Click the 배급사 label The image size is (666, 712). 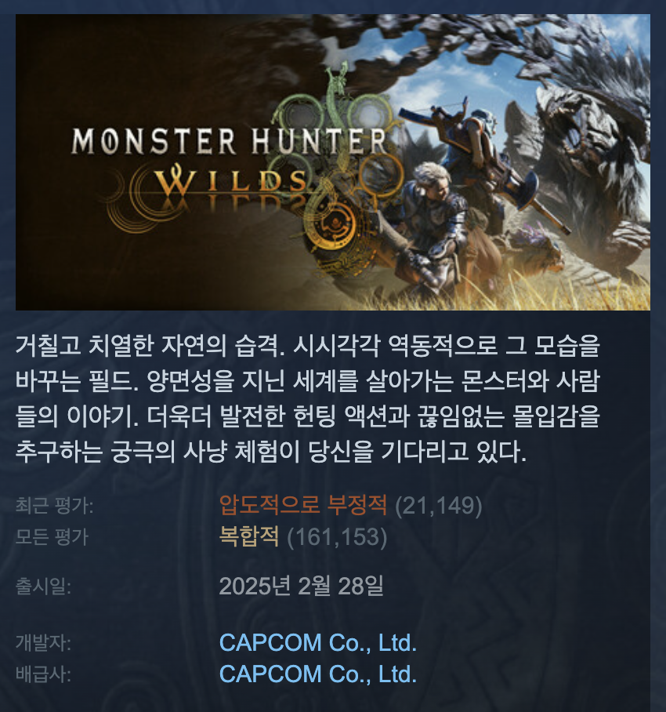44,674
